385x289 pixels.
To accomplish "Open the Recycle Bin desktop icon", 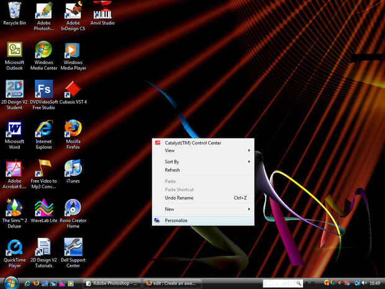I will pos(14,14).
